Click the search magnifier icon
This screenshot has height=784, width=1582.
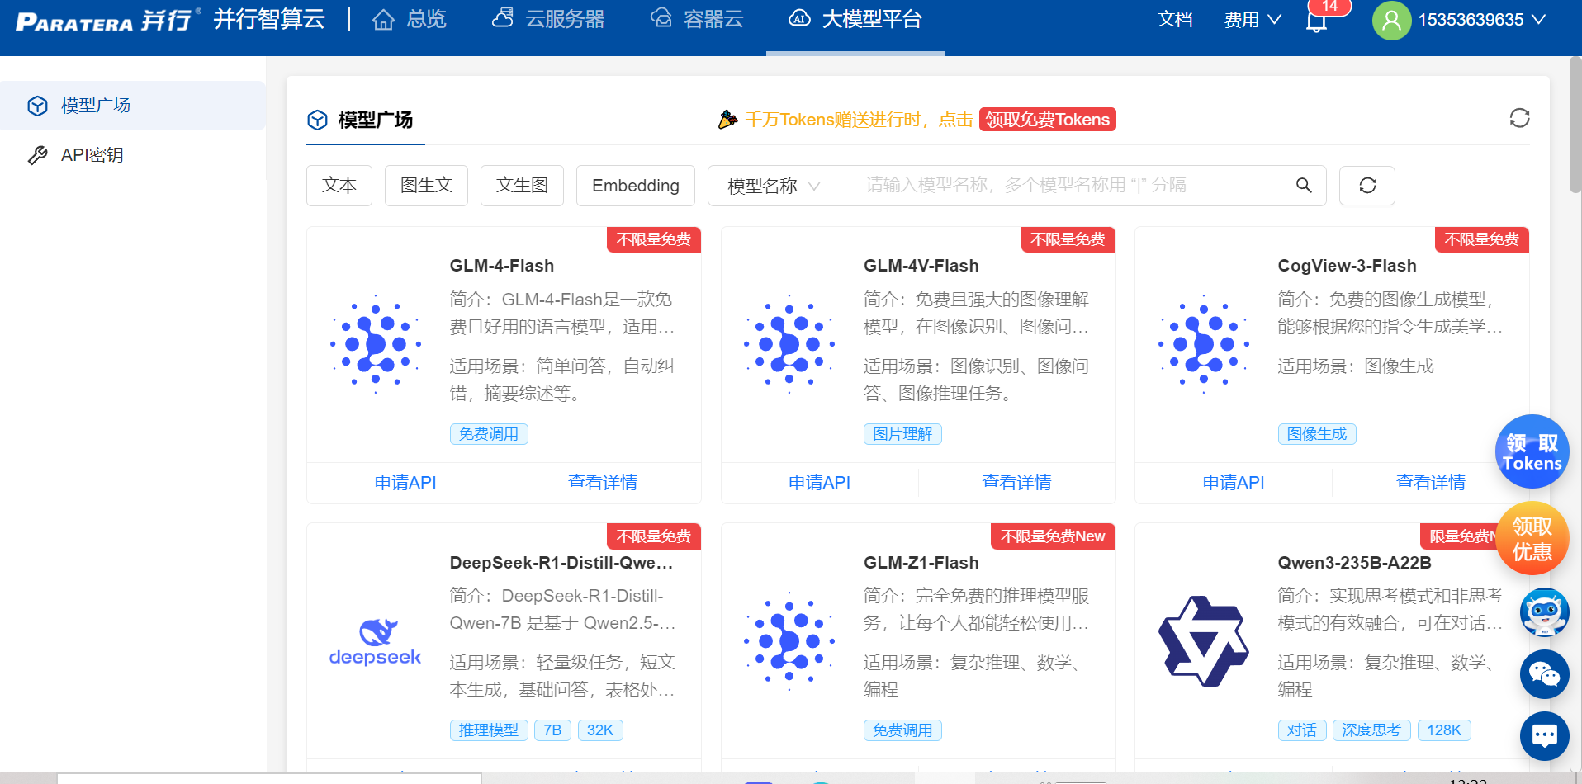click(x=1304, y=186)
